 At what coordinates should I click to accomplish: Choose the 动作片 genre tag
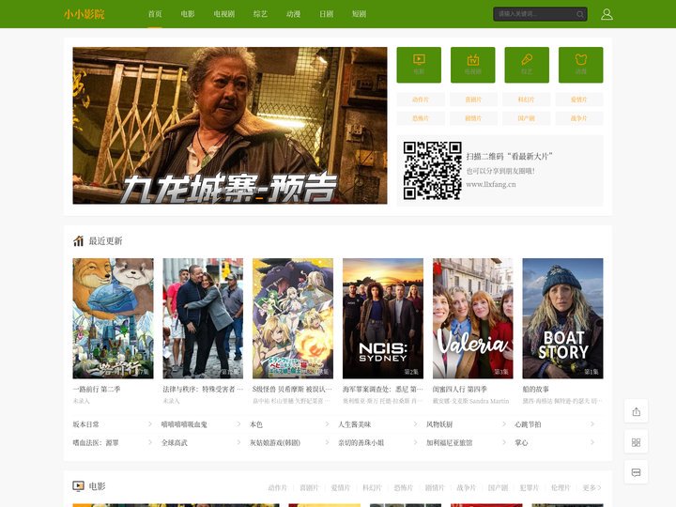421,100
